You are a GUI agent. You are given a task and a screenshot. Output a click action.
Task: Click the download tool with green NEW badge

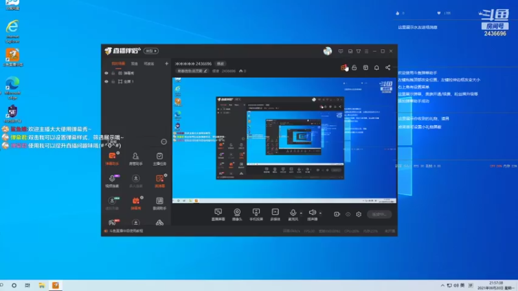[112, 203]
